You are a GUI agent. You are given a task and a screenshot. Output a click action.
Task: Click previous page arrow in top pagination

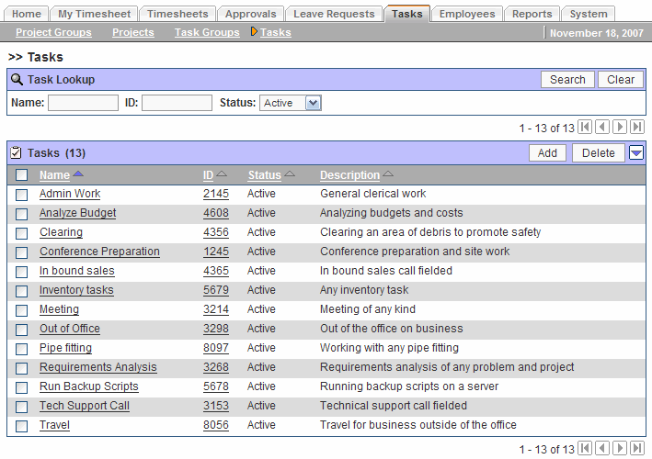[602, 128]
